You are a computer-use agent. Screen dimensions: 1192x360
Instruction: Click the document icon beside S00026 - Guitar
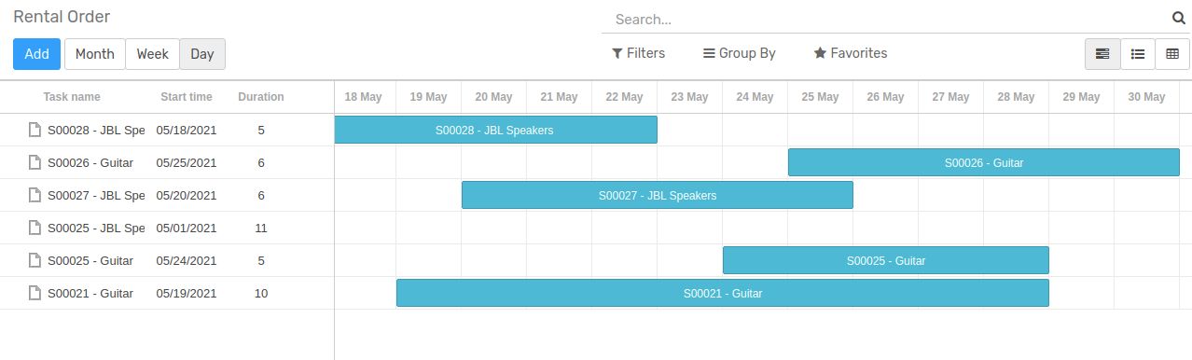(x=35, y=162)
